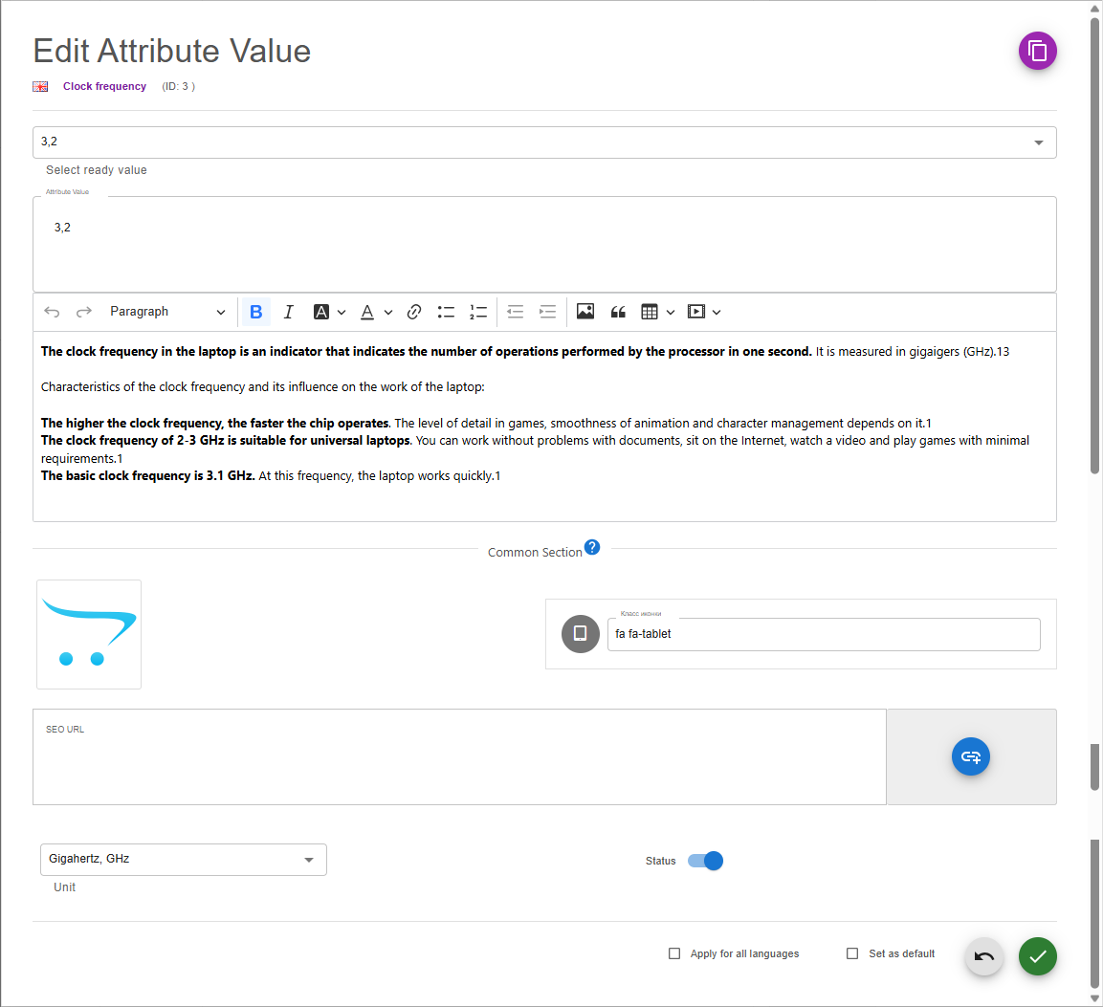Create a bulleted list
The height and width of the screenshot is (1007, 1103).
(446, 312)
